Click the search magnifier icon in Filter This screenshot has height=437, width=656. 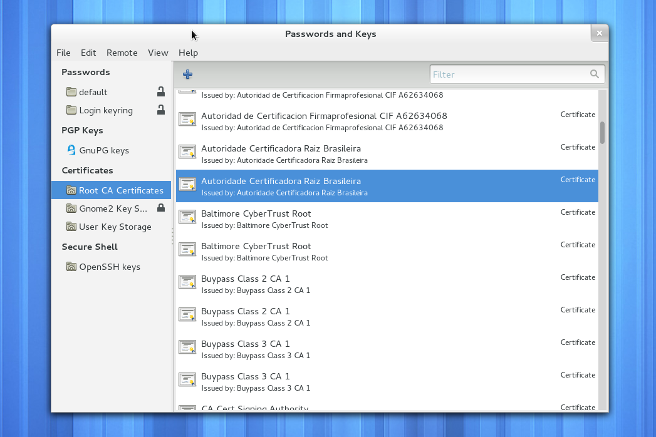coord(594,74)
